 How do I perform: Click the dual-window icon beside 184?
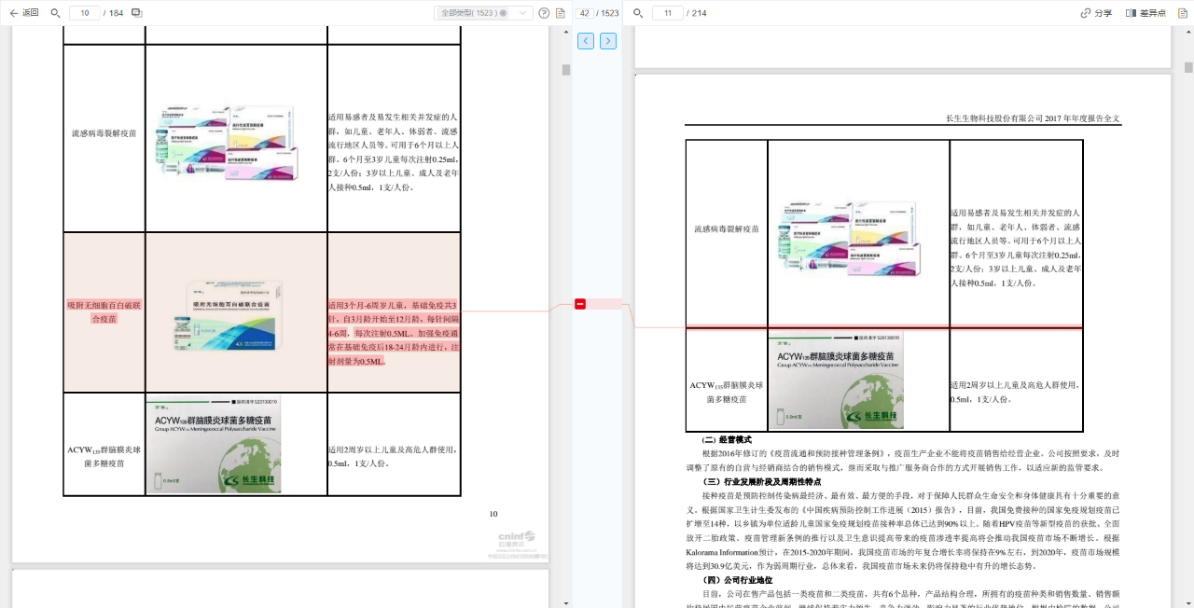click(x=137, y=13)
